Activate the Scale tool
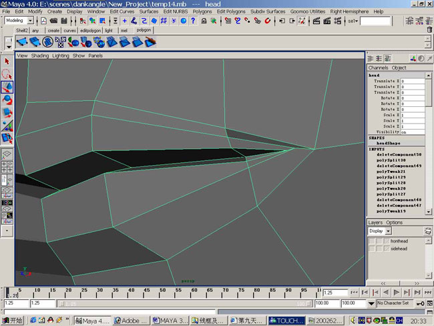Screen dimensions: 434x326 (7, 113)
